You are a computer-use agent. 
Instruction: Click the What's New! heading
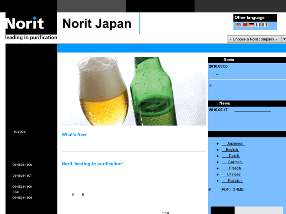click(75, 135)
